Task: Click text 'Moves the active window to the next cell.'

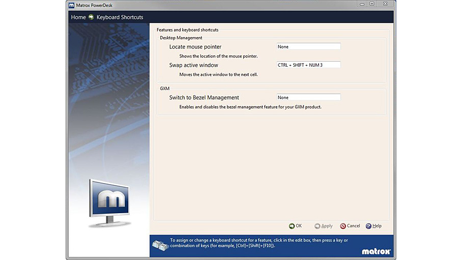Action: click(x=218, y=75)
